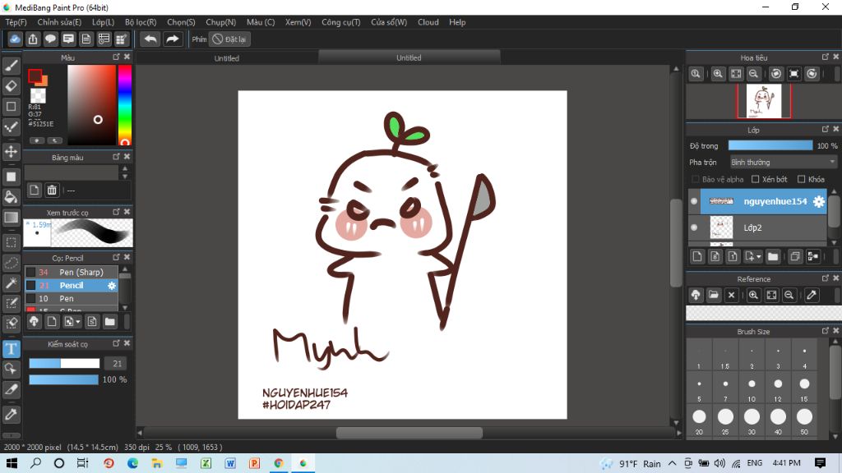The height and width of the screenshot is (473, 842).
Task: Open the Bình thường blend mode dropdown
Action: click(783, 162)
